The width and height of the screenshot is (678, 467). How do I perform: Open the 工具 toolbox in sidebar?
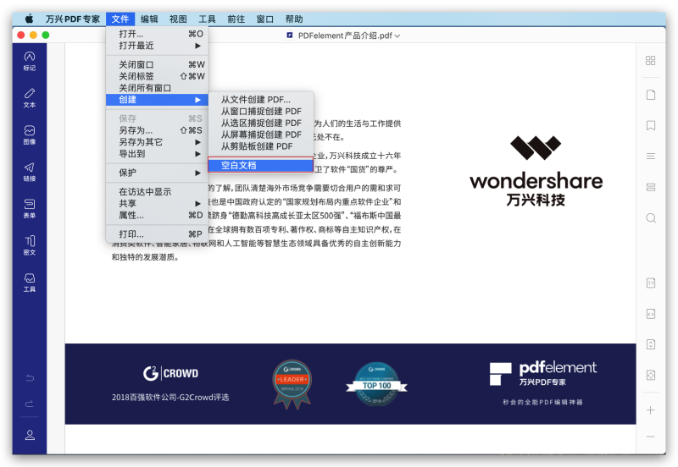(30, 283)
